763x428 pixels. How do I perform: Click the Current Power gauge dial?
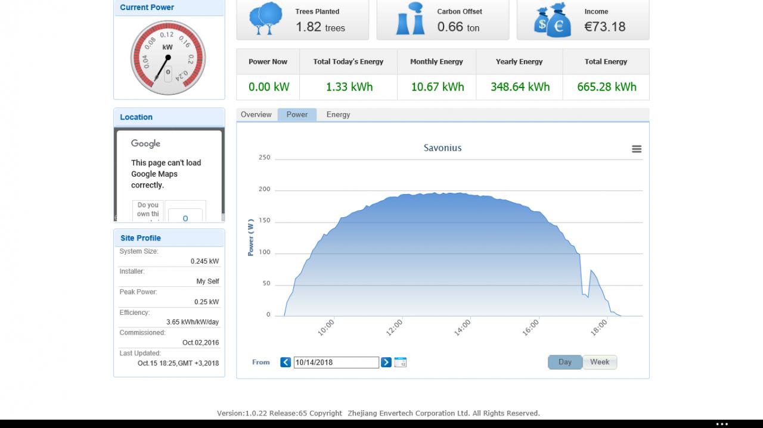[x=168, y=58]
